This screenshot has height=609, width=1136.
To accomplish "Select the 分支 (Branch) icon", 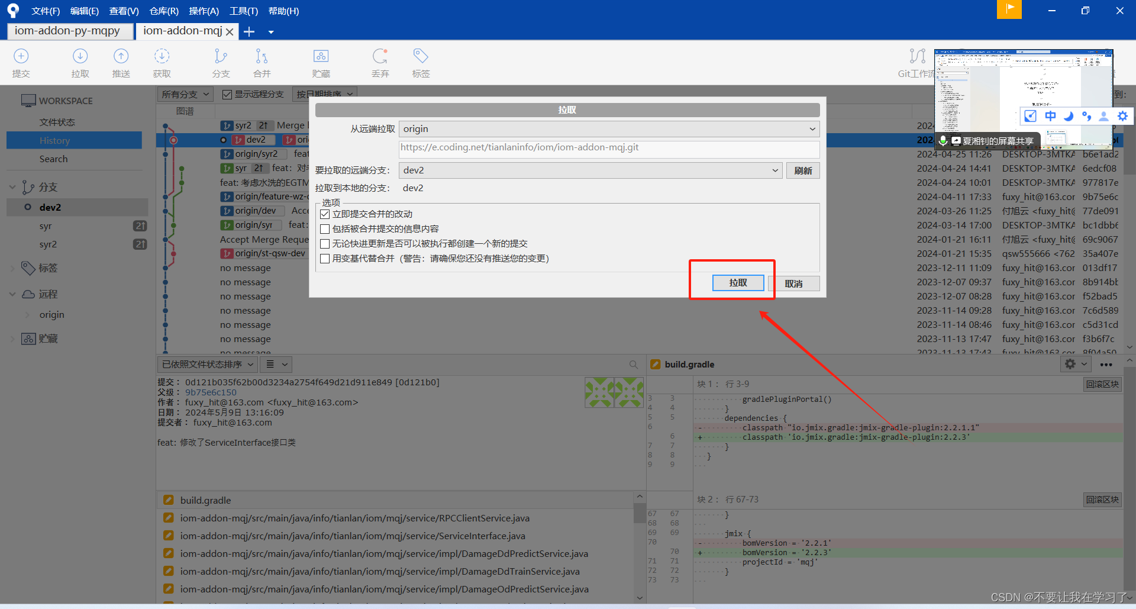I will pos(221,62).
